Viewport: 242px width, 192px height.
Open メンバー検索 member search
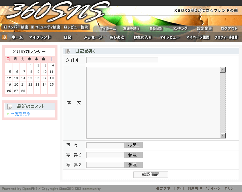15,27
